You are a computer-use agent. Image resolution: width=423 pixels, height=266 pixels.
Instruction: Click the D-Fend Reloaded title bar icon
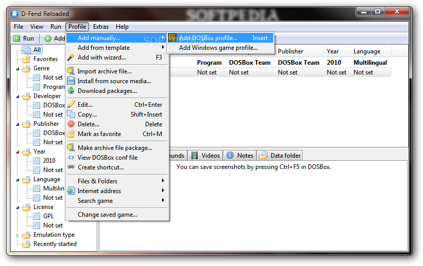pyautogui.click(x=14, y=14)
